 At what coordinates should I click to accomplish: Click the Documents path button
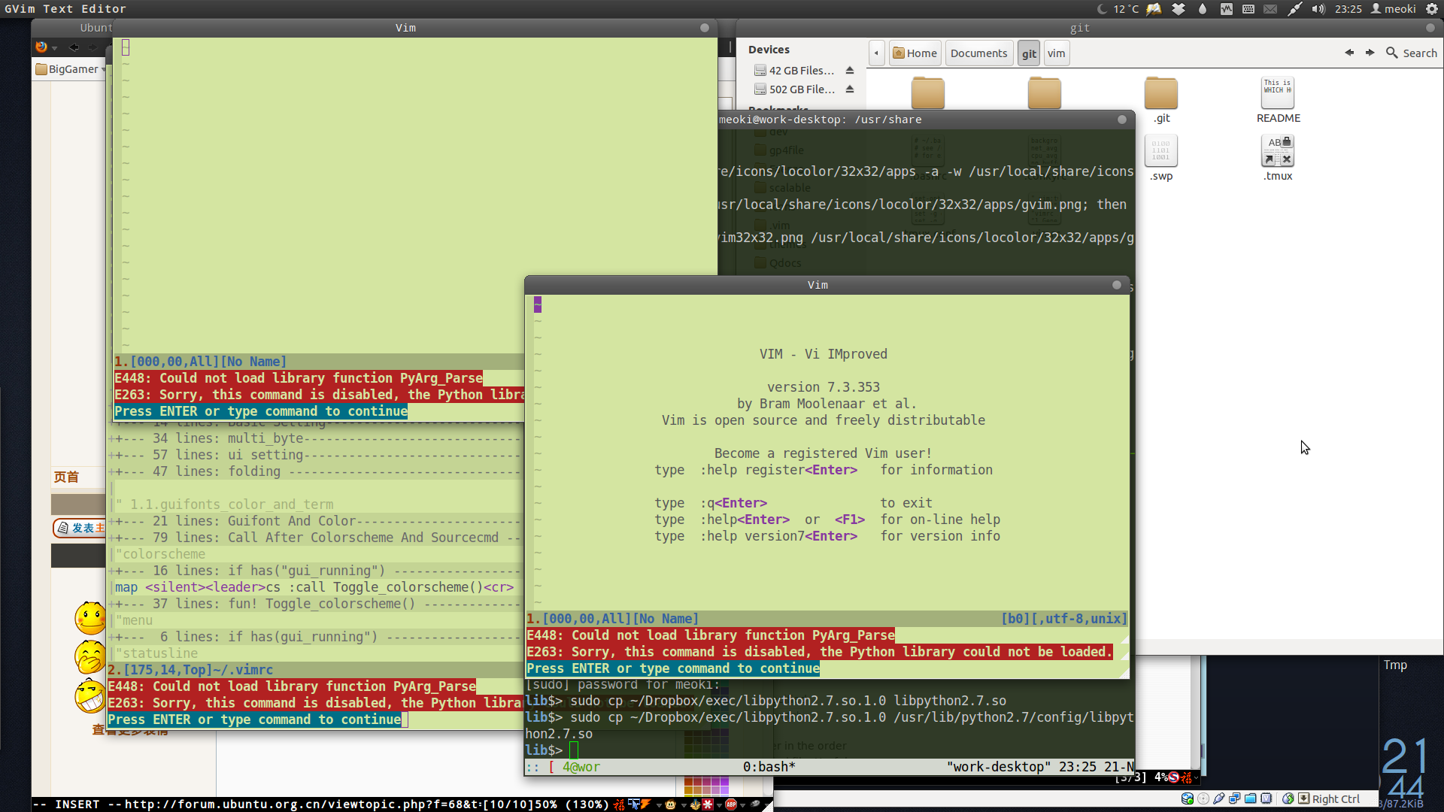pos(978,53)
